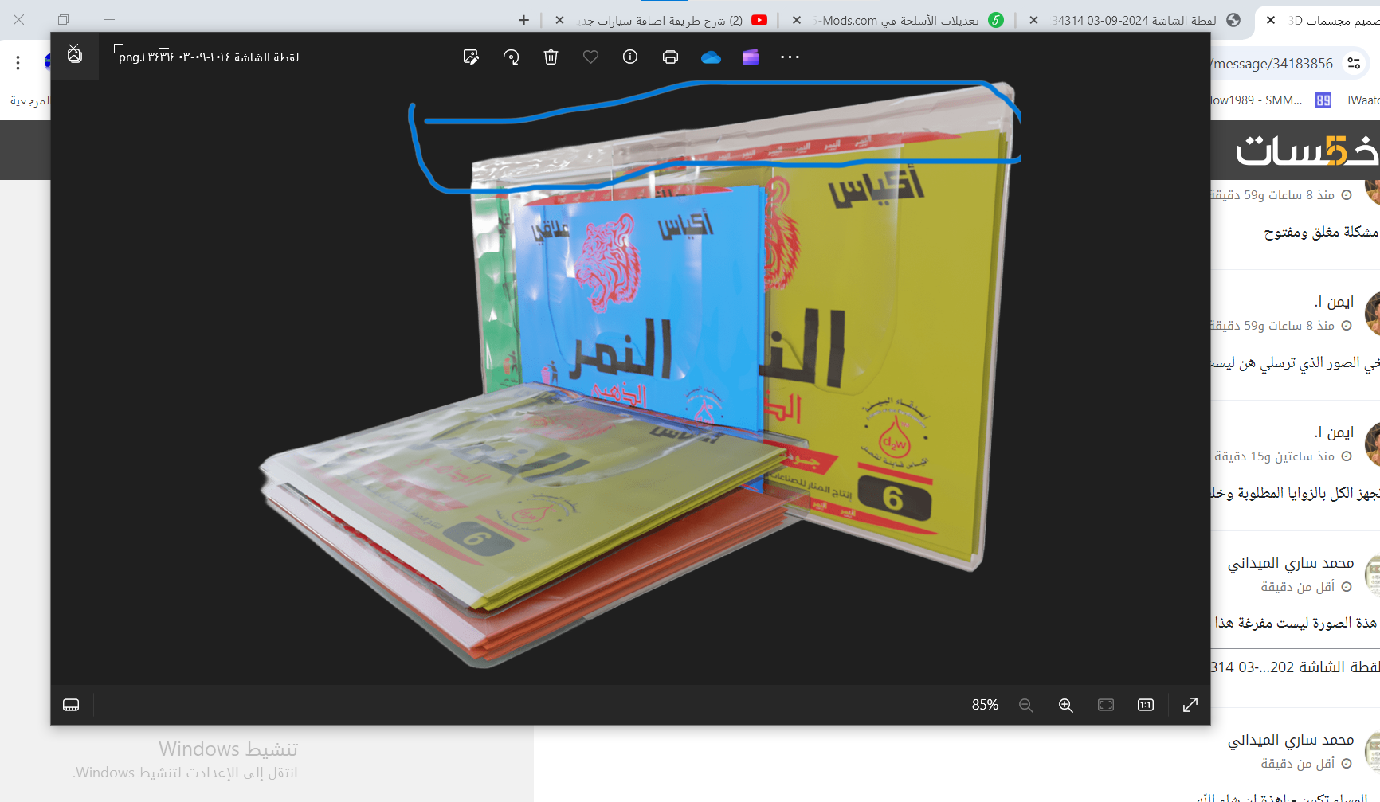The width and height of the screenshot is (1380, 802).
Task: Click the message text مشكلة مغلق ومفتوح
Action: [x=1320, y=232]
